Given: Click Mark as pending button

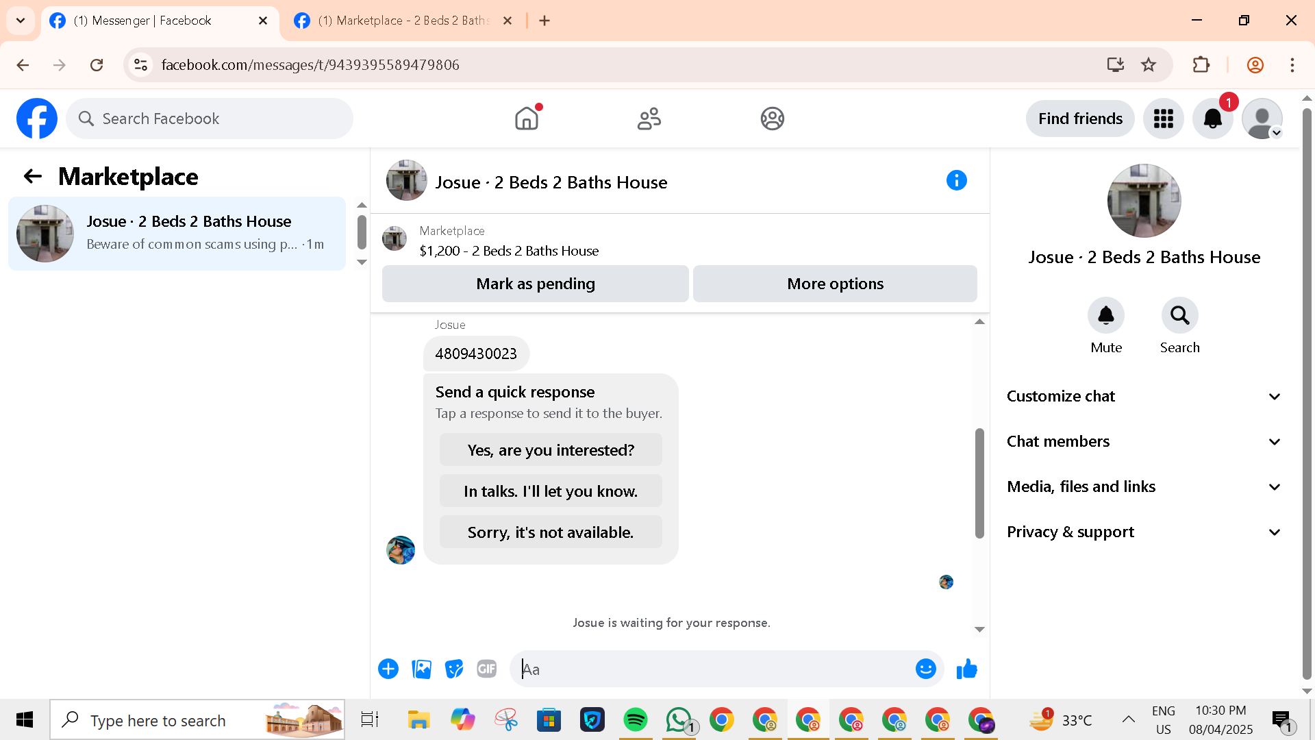Looking at the screenshot, I should 535,284.
